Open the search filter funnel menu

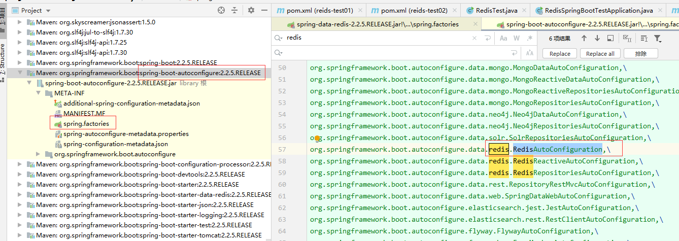click(x=658, y=38)
